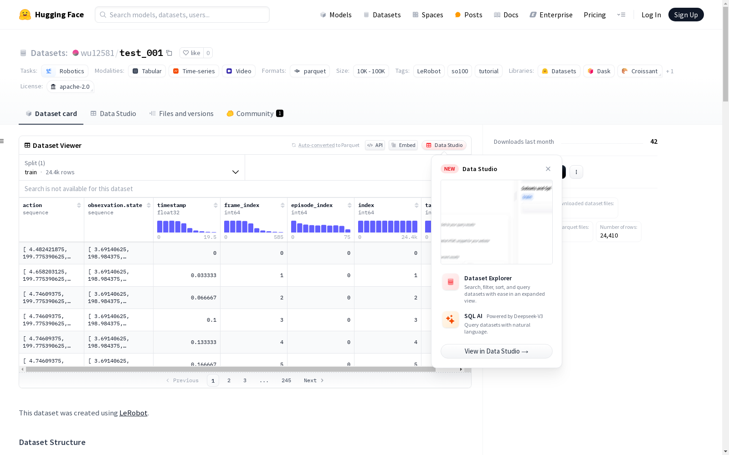This screenshot has height=455, width=729.
Task: Open the three-dot more options button
Action: click(576, 172)
